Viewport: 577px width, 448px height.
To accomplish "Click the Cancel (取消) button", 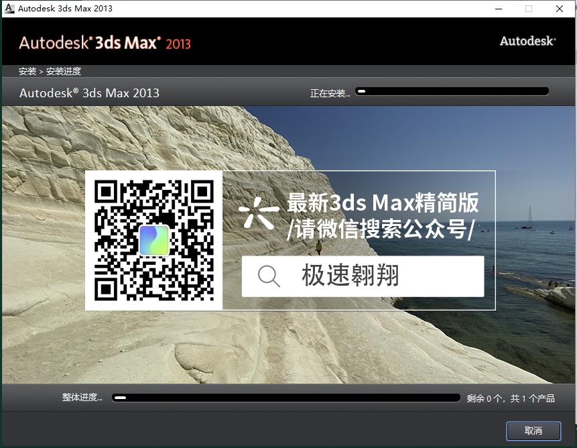I will 533,431.
